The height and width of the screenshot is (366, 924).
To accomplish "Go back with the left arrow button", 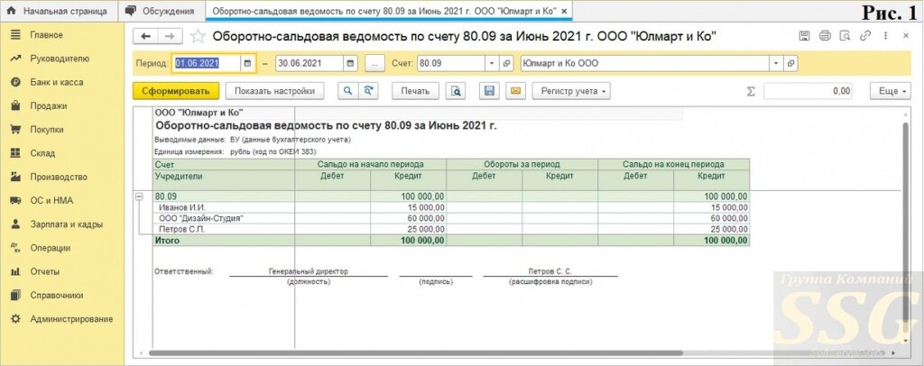I will (145, 36).
